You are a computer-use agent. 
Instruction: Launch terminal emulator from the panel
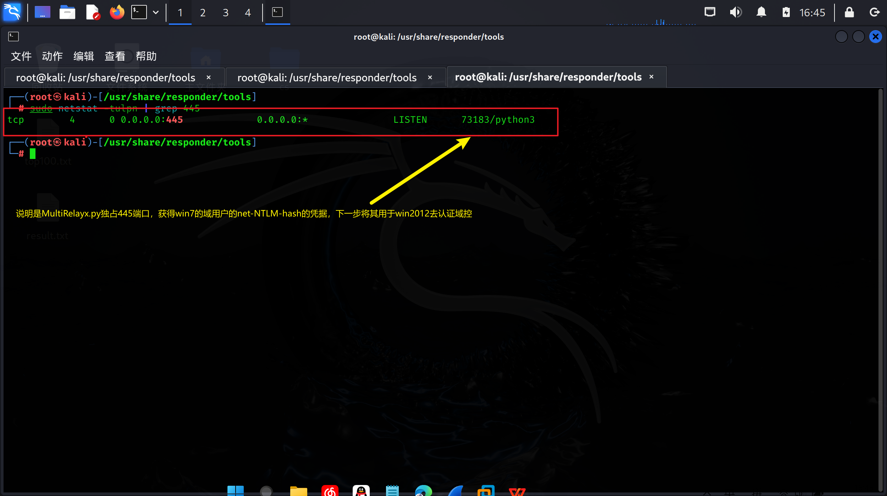click(139, 12)
